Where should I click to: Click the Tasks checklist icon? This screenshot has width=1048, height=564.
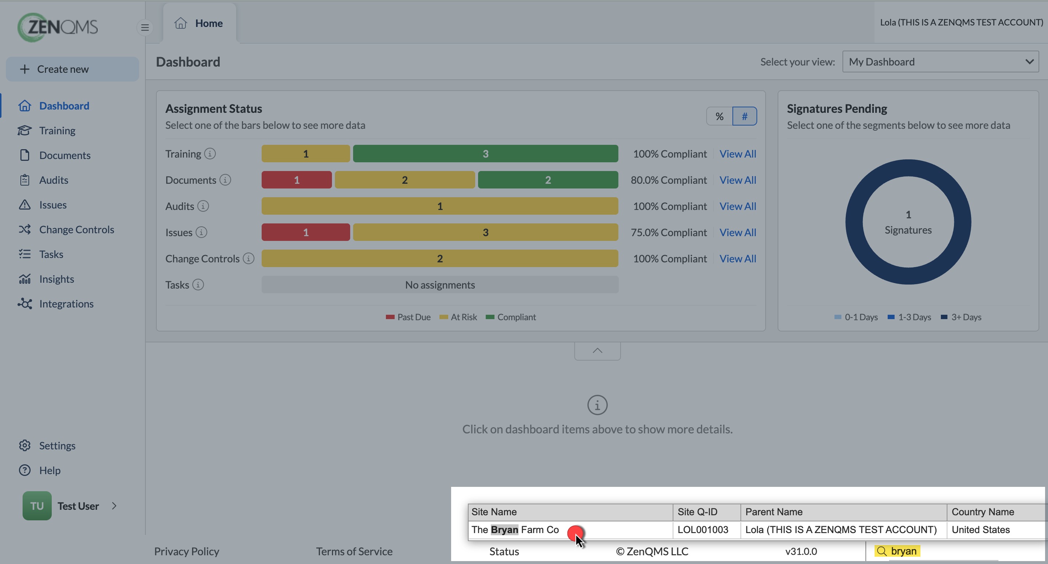tap(25, 254)
